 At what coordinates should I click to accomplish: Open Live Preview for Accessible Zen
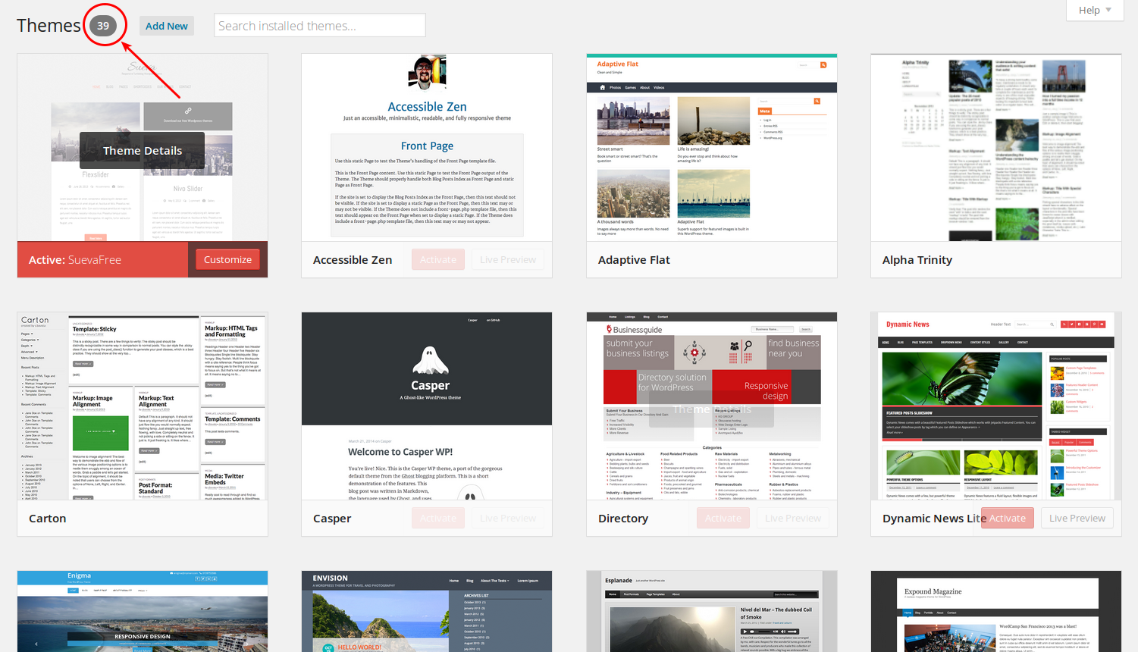[x=508, y=259]
